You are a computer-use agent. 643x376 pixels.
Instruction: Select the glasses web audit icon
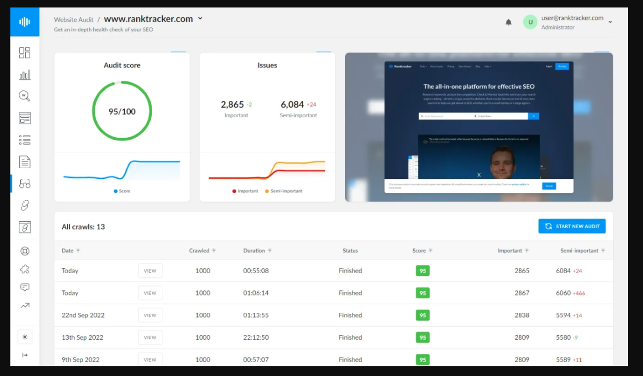pos(25,184)
